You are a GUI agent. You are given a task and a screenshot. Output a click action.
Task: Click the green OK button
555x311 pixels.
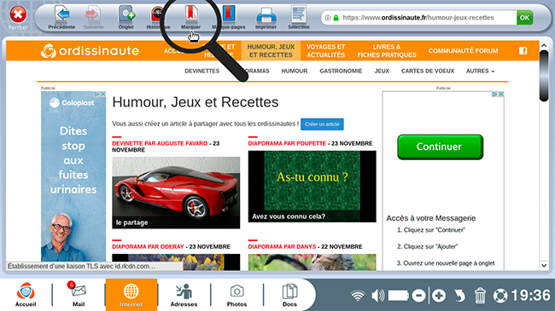pos(524,17)
